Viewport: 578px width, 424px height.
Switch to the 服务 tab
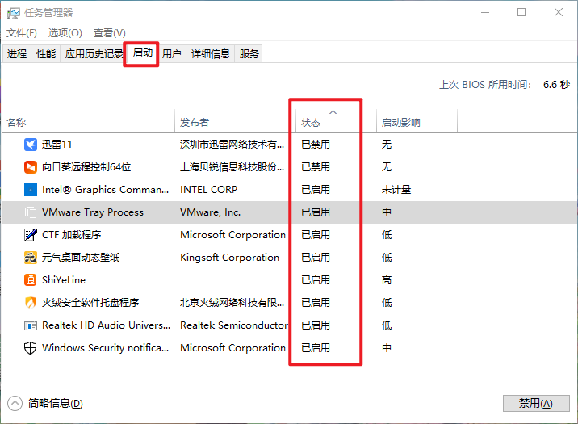tap(249, 54)
